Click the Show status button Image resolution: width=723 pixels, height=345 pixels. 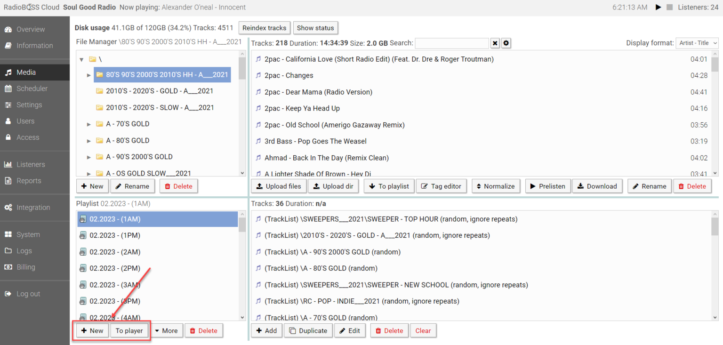pos(315,28)
